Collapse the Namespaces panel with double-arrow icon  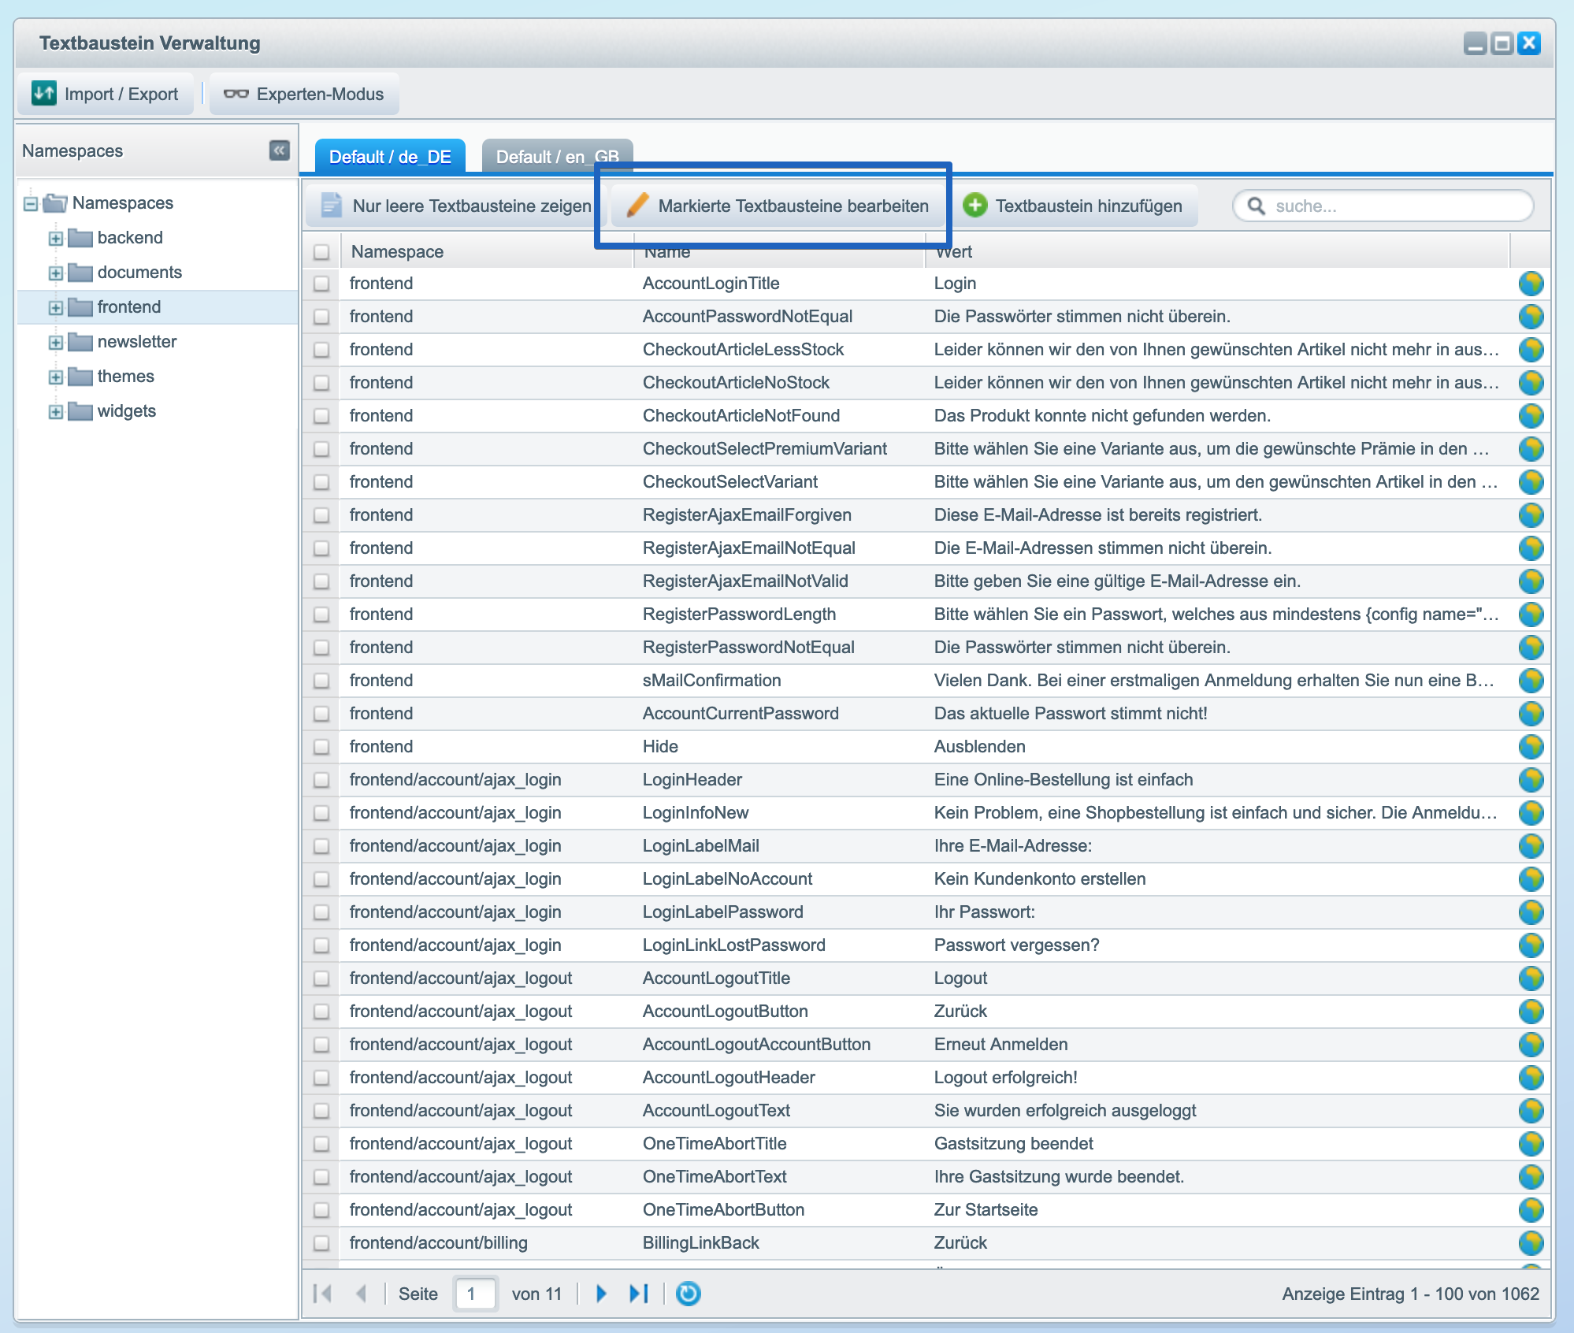tap(279, 150)
